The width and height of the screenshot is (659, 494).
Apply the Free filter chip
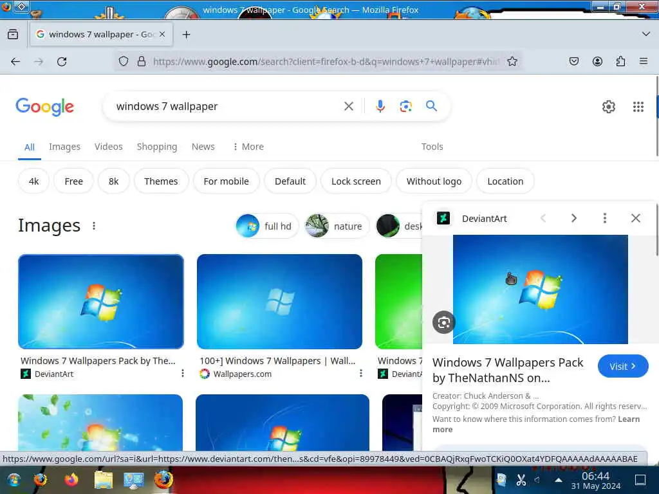tap(73, 181)
